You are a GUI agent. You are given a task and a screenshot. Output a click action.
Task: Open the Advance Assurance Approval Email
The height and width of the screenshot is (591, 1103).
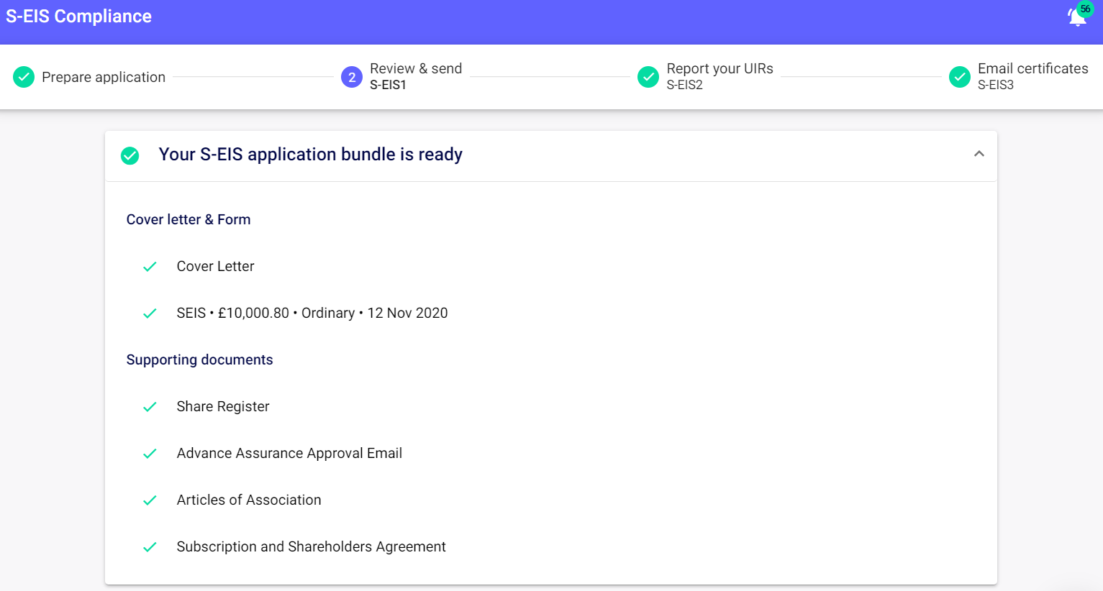(289, 453)
